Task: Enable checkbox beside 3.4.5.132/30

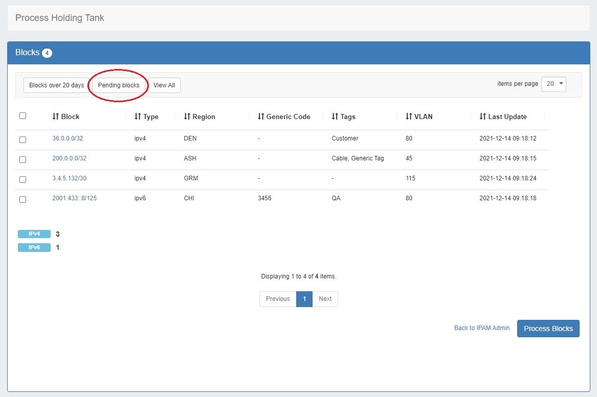Action: coord(23,179)
